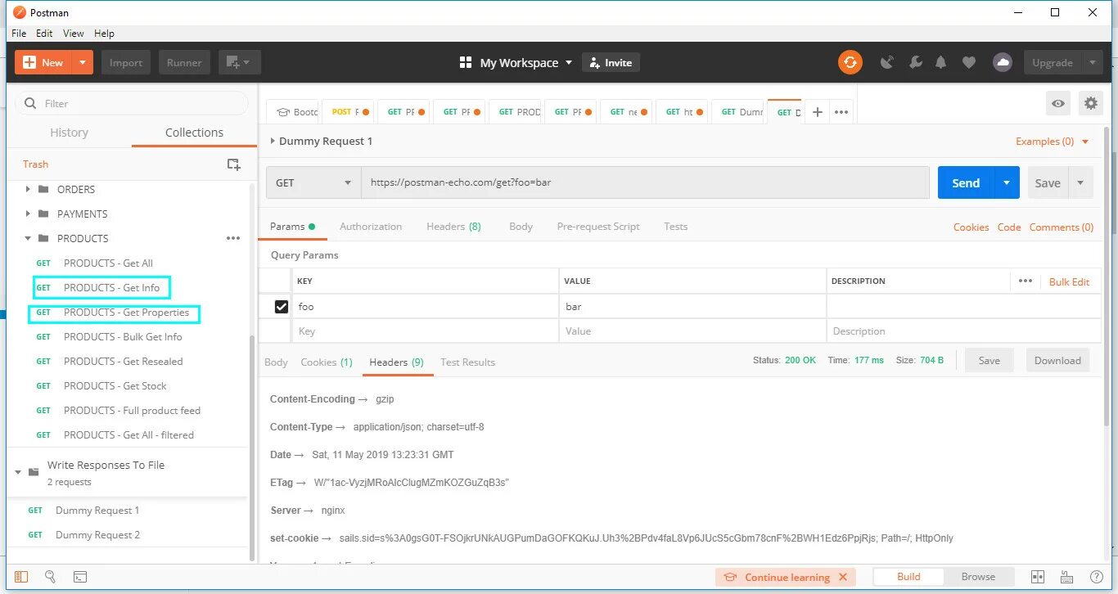Open Find and Replace magnifier icon
1118x594 pixels.
[50, 577]
